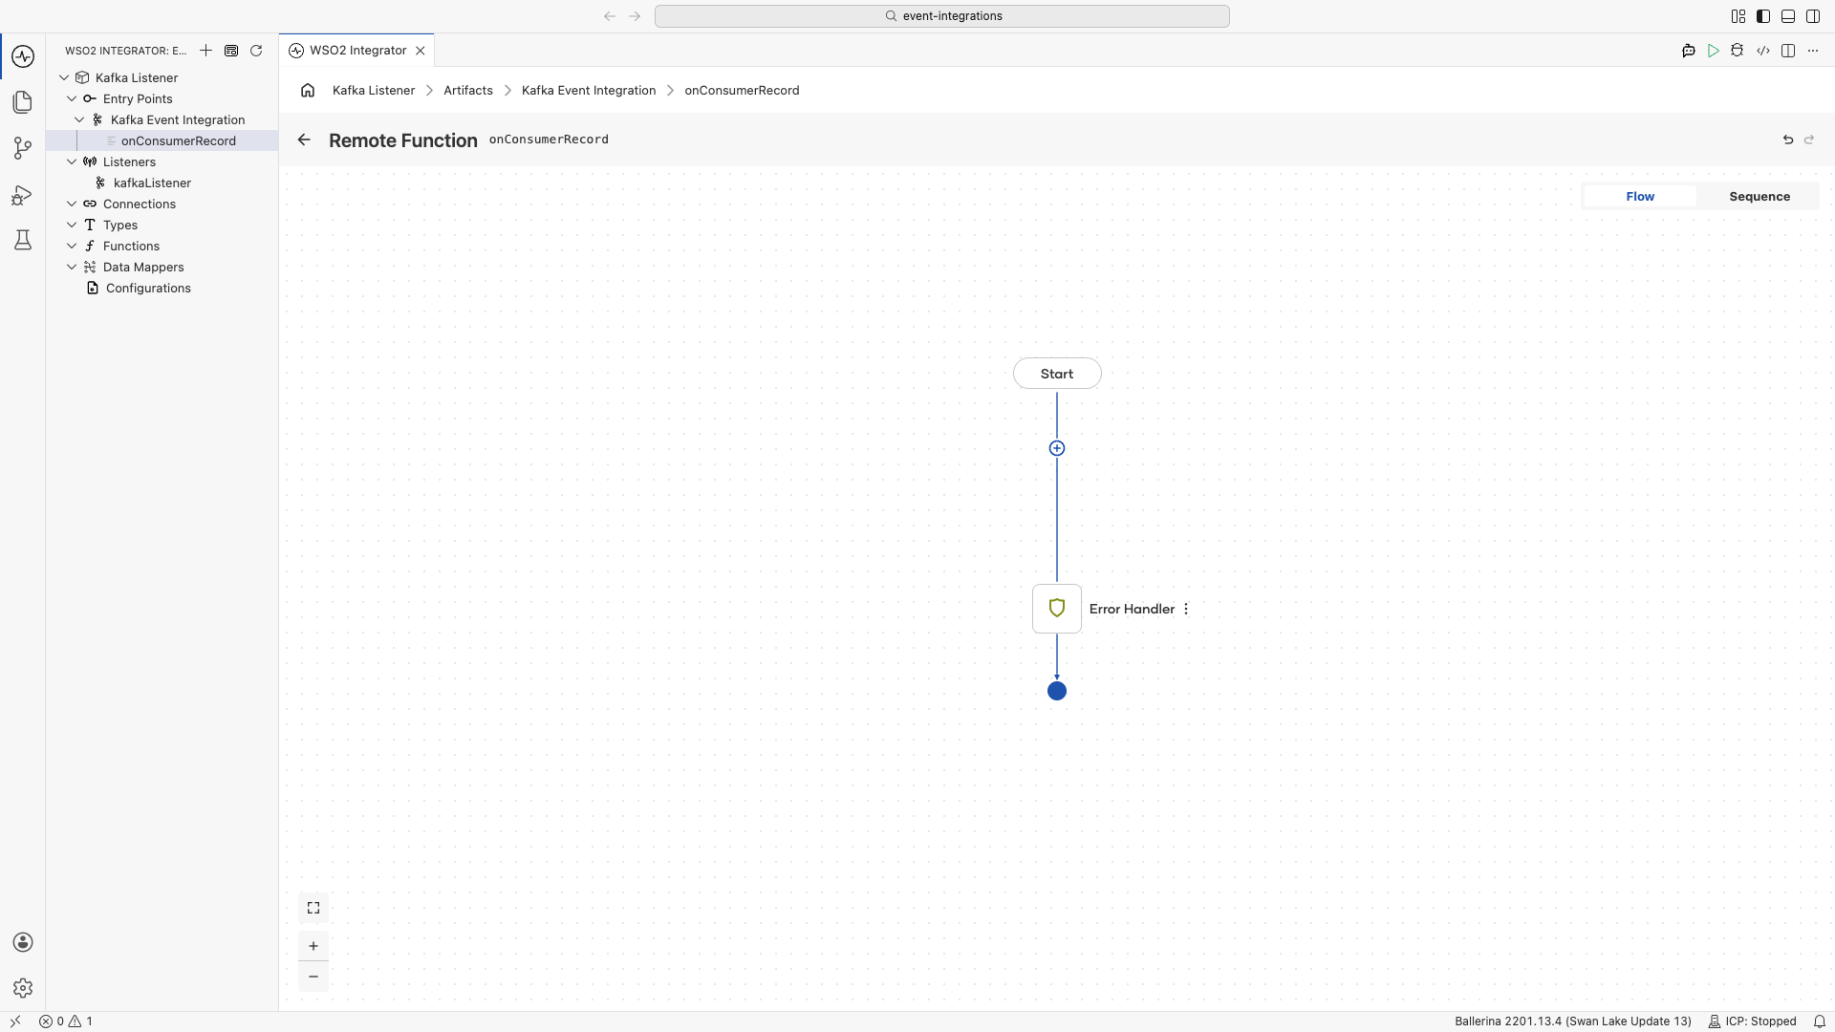Zoom in on the flow diagram
This screenshot has width=1835, height=1032.
click(313, 946)
